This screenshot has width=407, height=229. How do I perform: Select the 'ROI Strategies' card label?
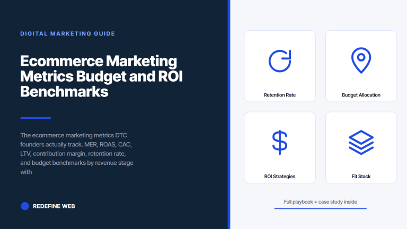click(x=280, y=177)
